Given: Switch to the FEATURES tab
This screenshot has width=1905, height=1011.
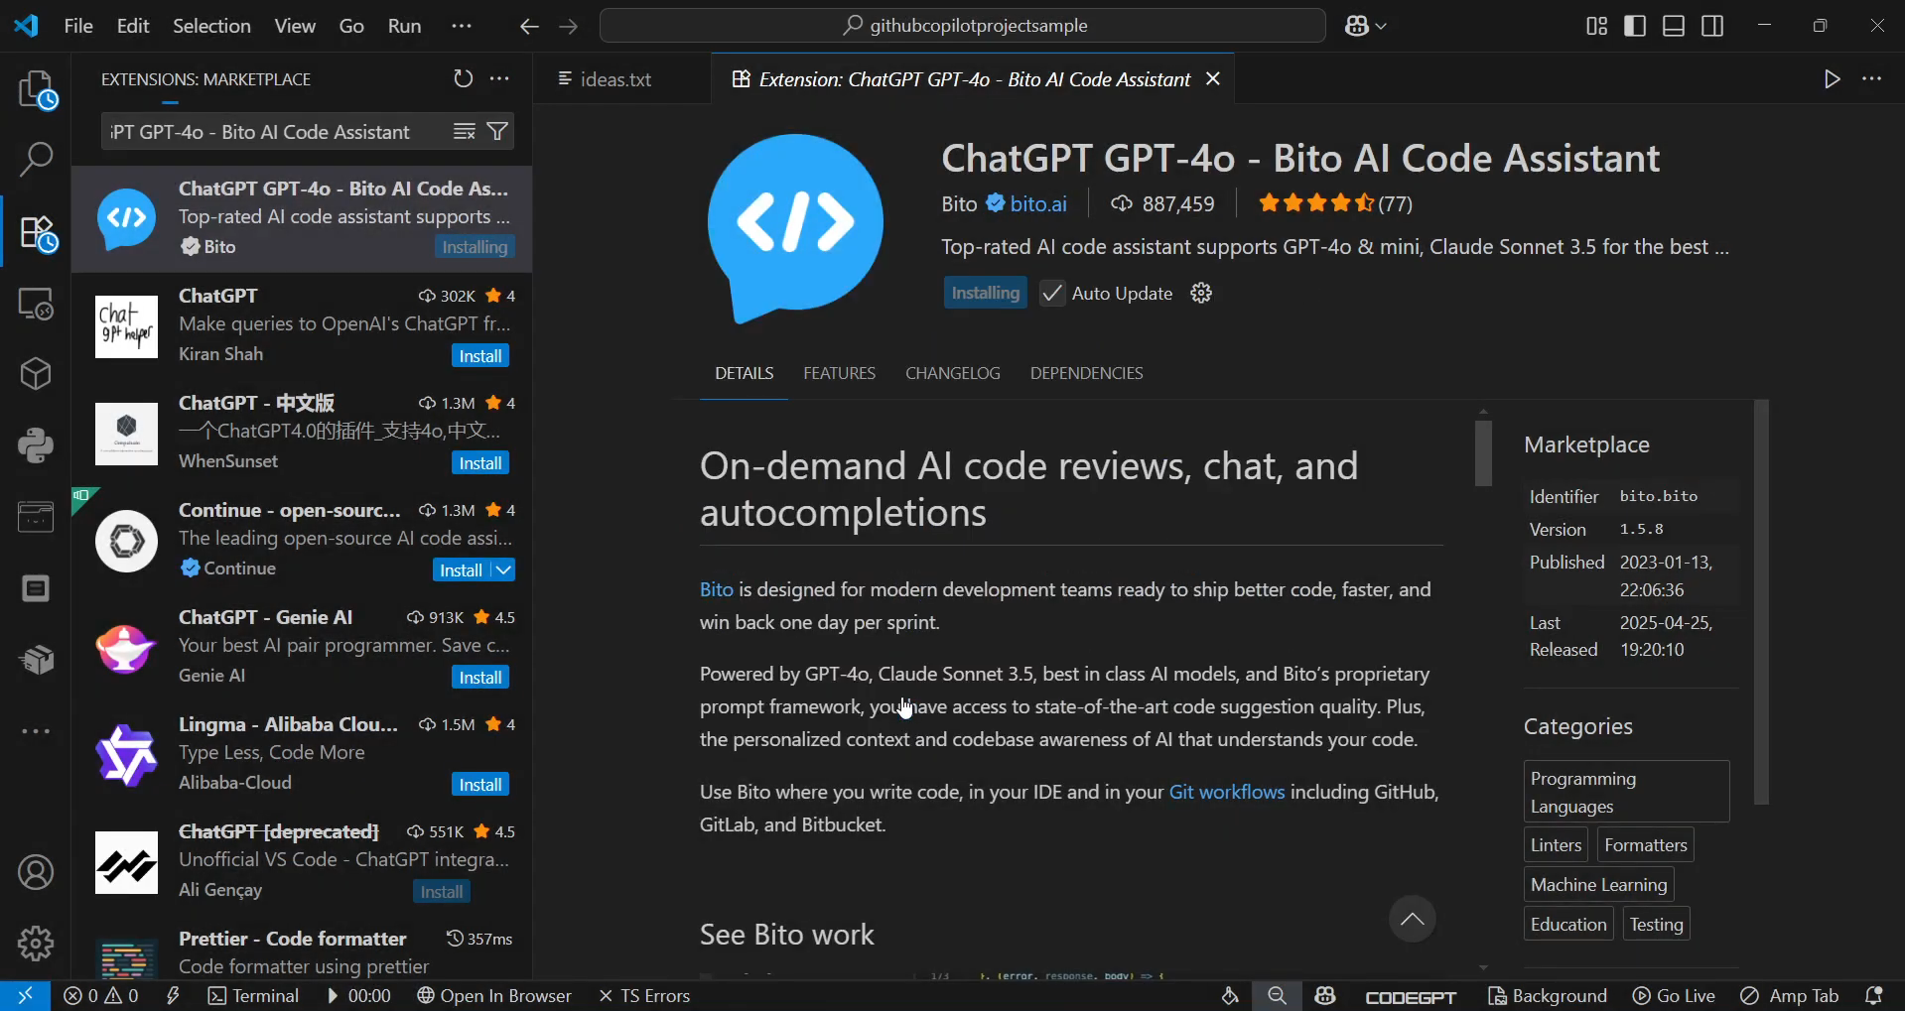Looking at the screenshot, I should pos(839,373).
